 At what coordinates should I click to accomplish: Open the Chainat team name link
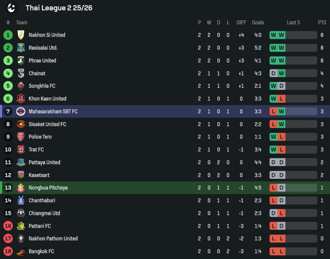(x=37, y=73)
